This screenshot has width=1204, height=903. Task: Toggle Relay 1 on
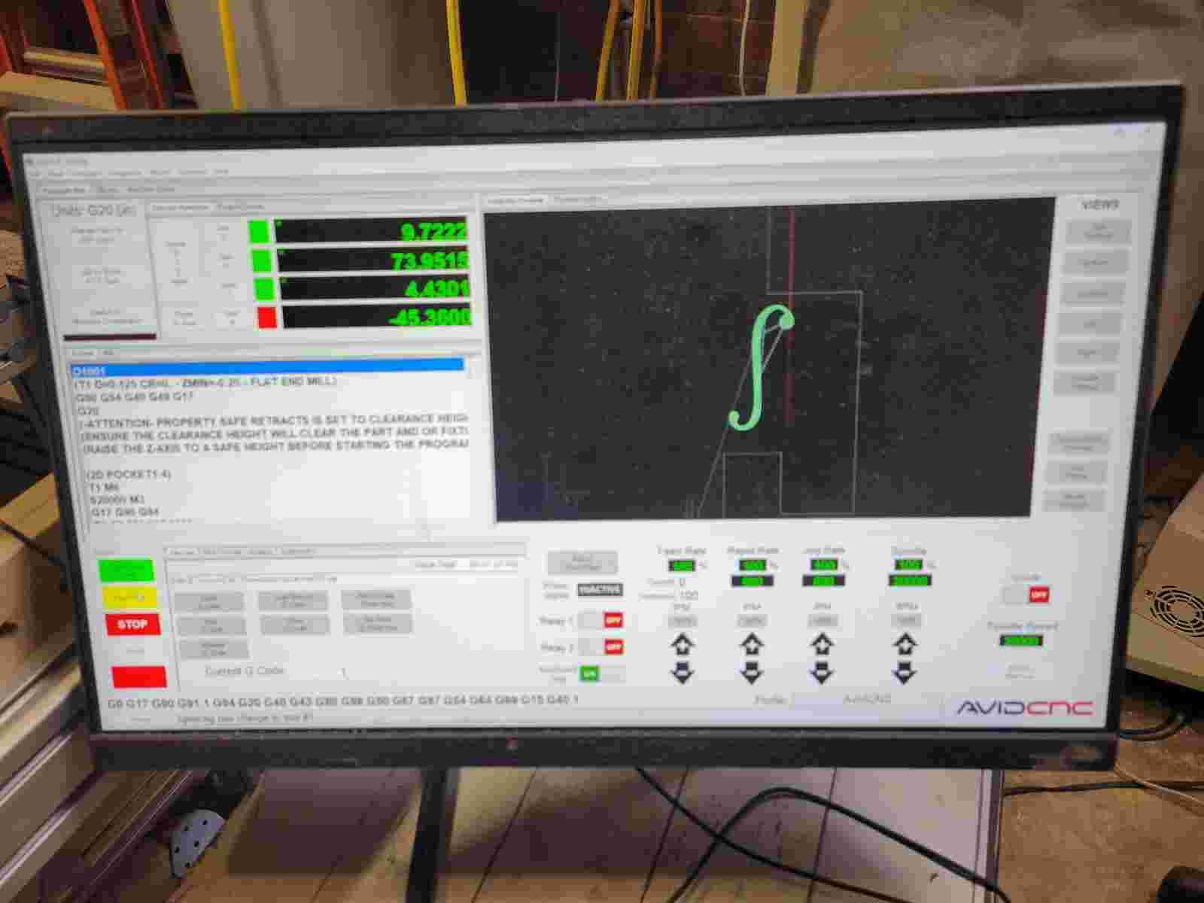click(x=602, y=621)
